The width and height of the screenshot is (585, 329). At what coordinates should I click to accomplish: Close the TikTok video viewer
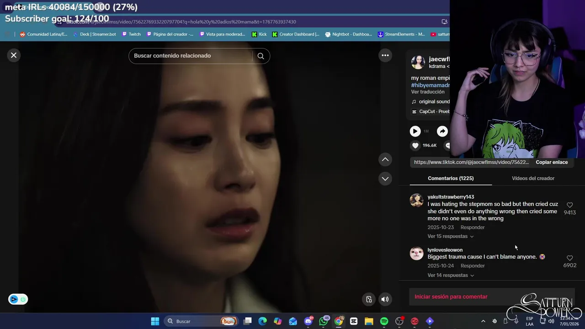pyautogui.click(x=14, y=55)
